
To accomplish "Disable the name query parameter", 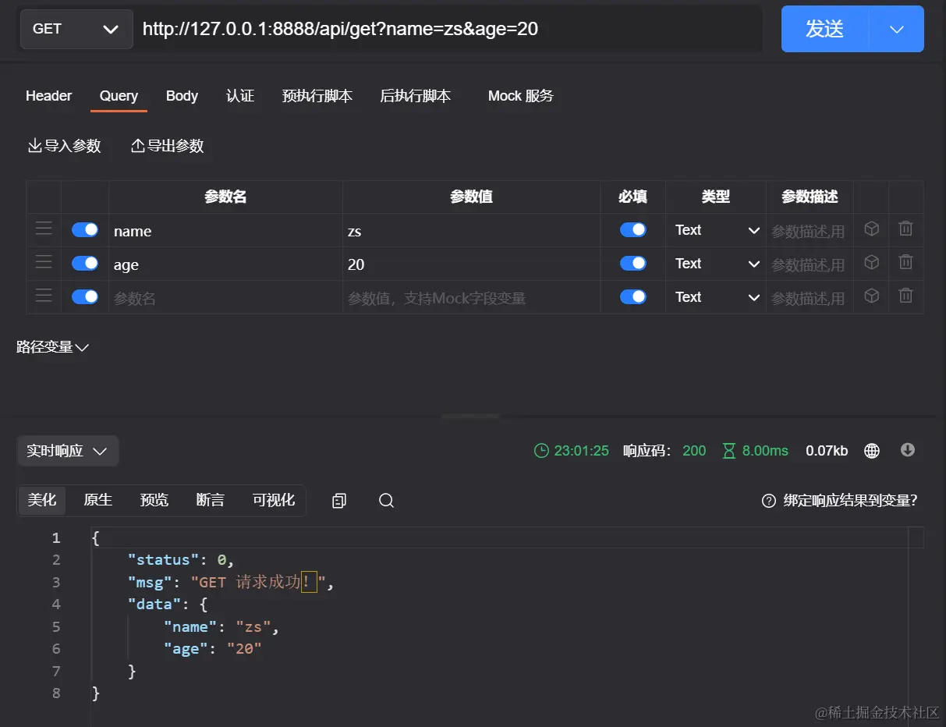I will (x=84, y=229).
